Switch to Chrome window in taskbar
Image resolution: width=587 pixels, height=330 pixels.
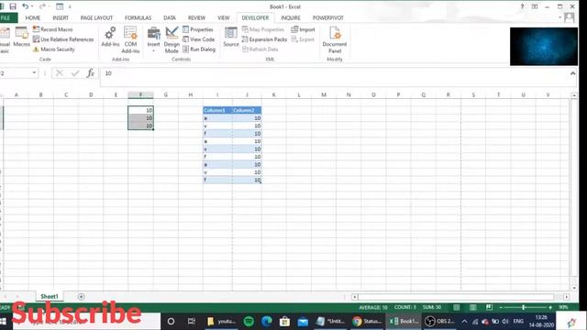pyautogui.click(x=367, y=321)
